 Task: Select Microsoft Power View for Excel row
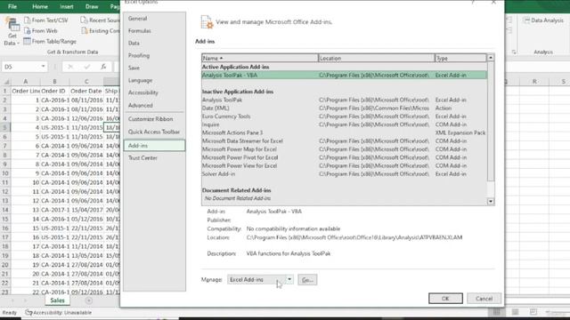[x=344, y=166]
